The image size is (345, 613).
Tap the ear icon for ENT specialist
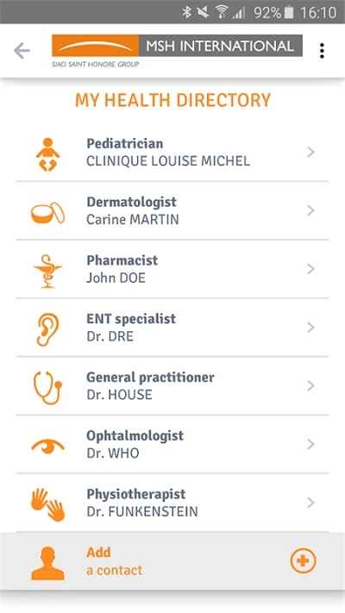tap(47, 329)
